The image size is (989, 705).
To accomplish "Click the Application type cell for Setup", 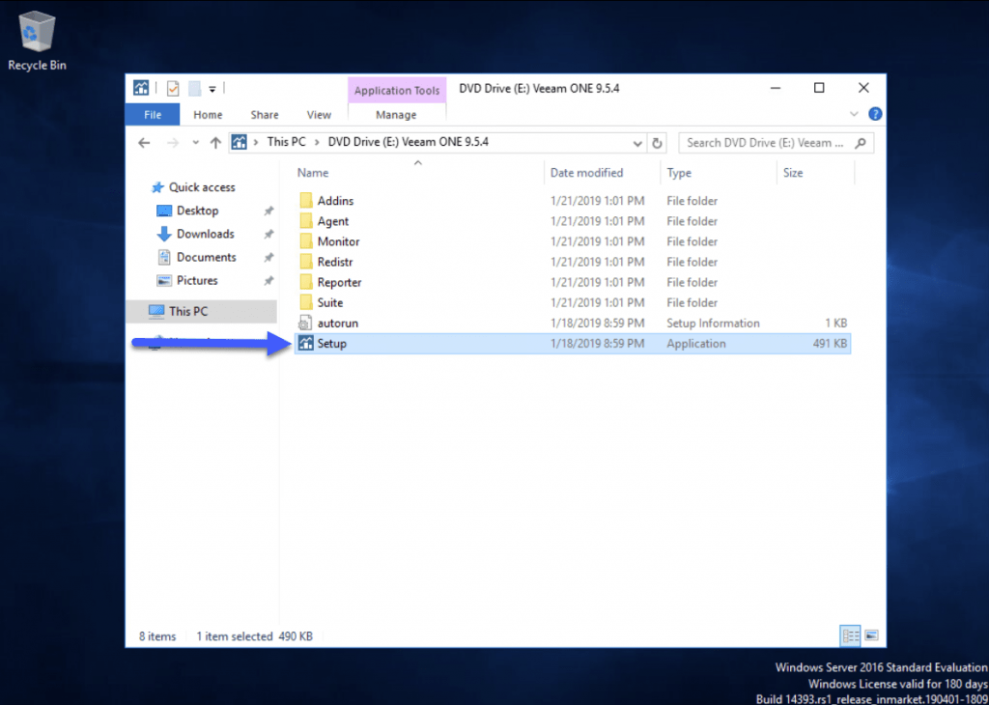I will click(x=695, y=344).
